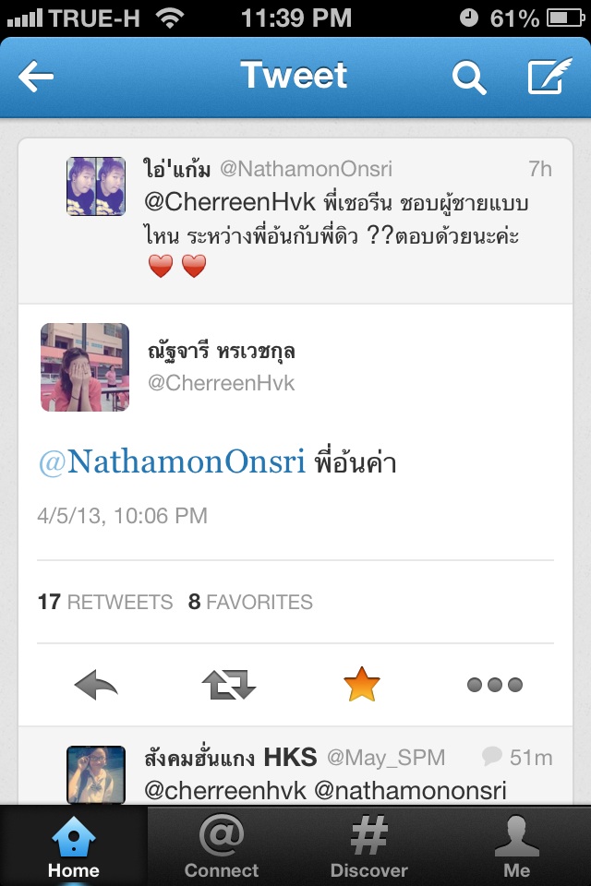Open search with the magnifier icon
591x886 pixels.
coord(469,77)
